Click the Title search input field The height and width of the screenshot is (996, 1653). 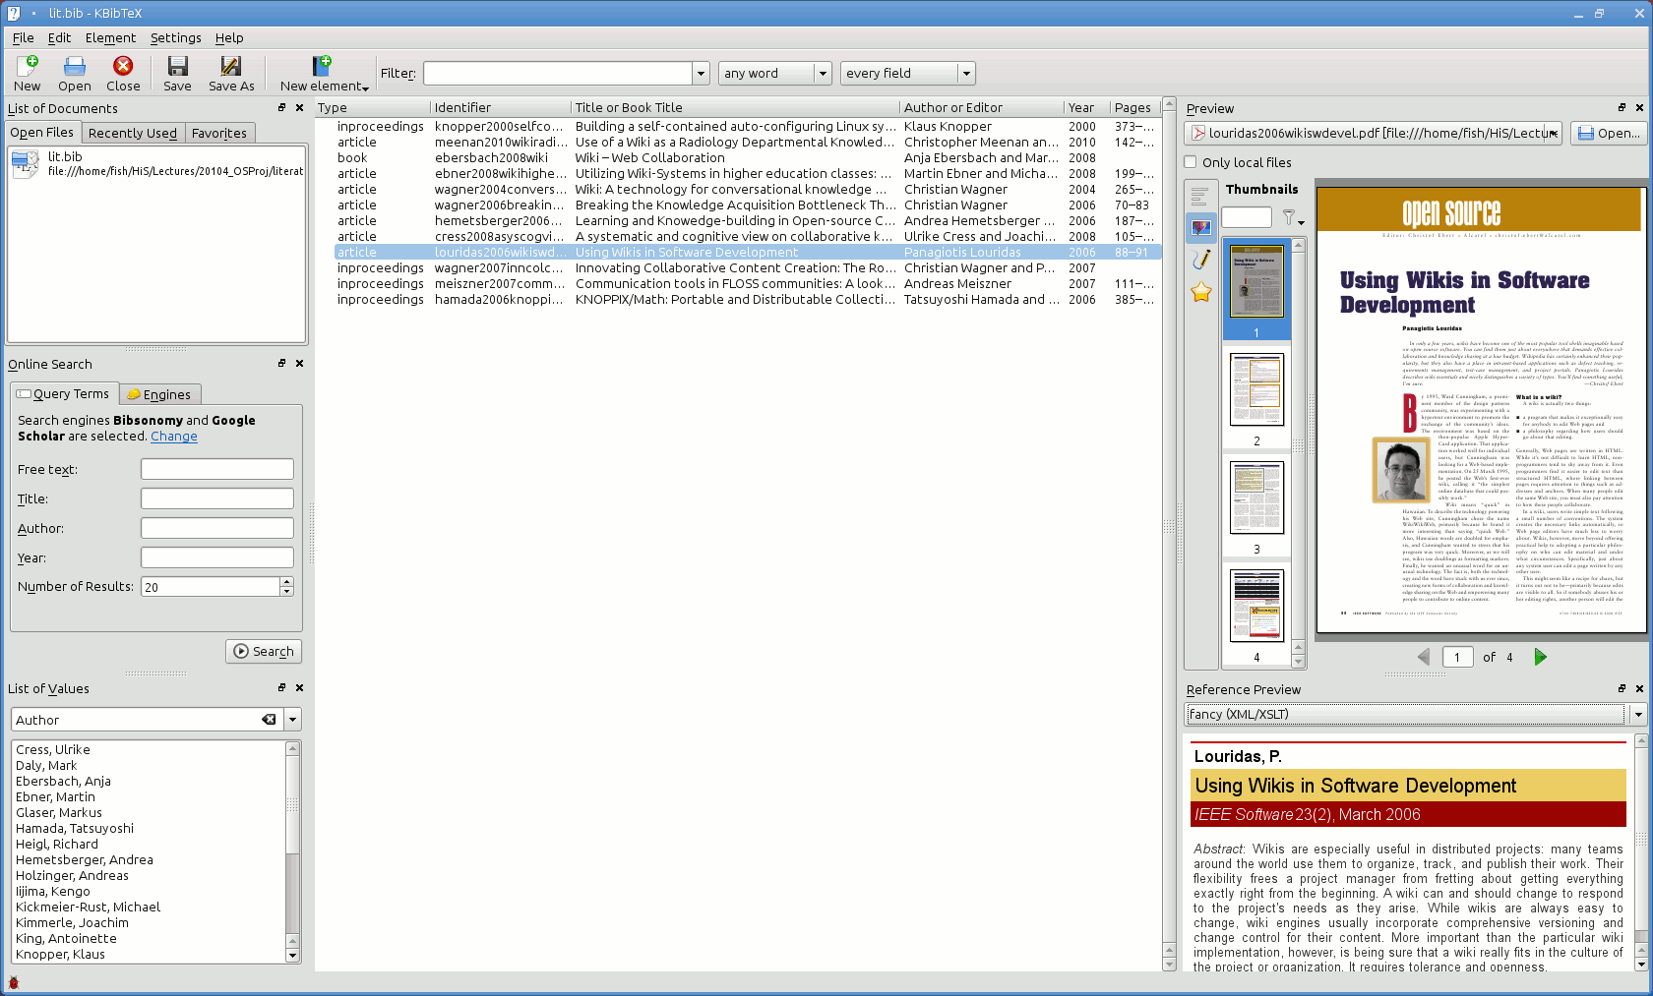click(217, 498)
